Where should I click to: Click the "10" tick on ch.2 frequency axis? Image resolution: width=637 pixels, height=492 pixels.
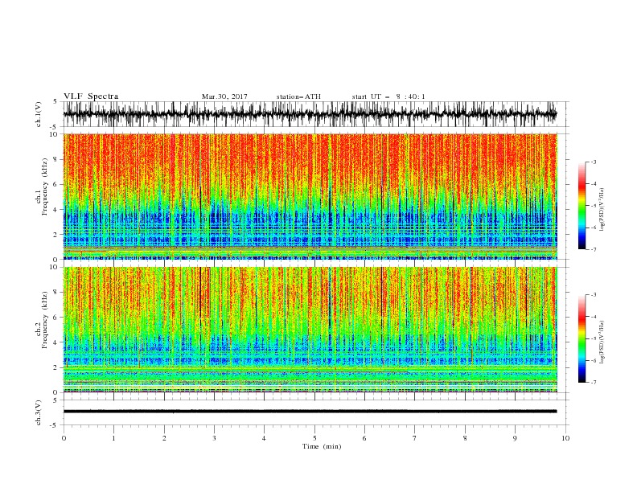click(55, 267)
